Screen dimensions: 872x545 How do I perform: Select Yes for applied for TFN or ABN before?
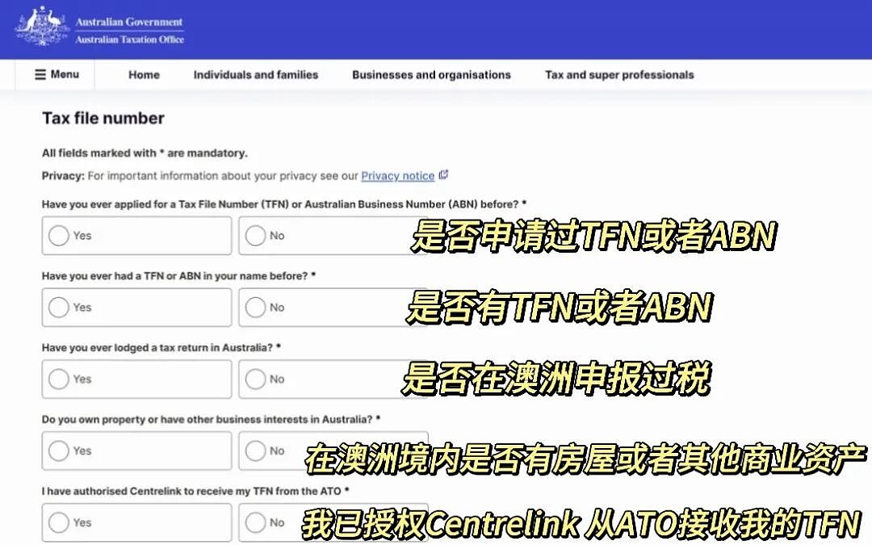[x=136, y=236]
